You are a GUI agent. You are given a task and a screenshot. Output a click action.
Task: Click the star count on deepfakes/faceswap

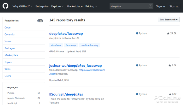(172, 33)
